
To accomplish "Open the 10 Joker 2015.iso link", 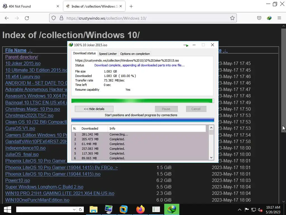I will pyautogui.click(x=23, y=64).
